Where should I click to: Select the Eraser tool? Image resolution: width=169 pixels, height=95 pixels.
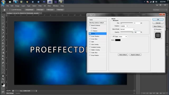[x=3, y=50]
